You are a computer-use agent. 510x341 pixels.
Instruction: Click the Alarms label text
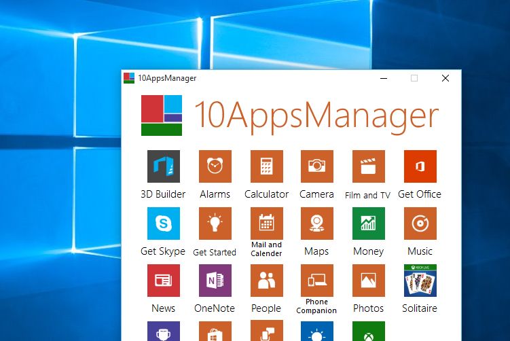[215, 194]
